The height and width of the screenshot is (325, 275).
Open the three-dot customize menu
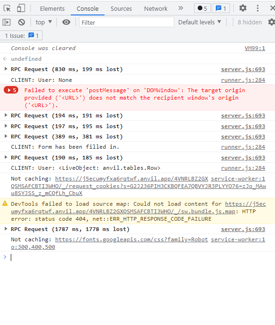[x=258, y=8]
